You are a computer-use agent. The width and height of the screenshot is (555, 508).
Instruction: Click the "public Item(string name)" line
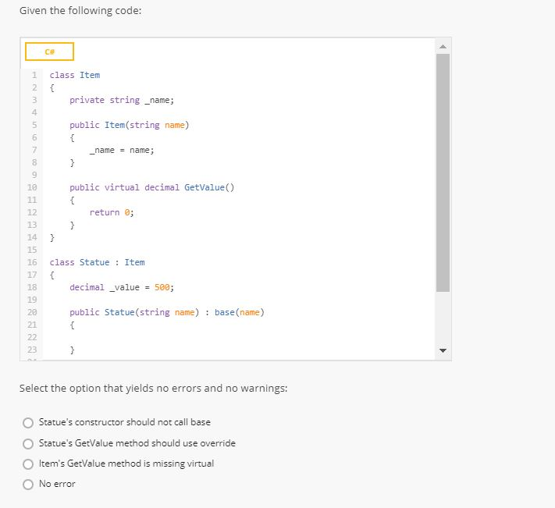(x=130, y=125)
